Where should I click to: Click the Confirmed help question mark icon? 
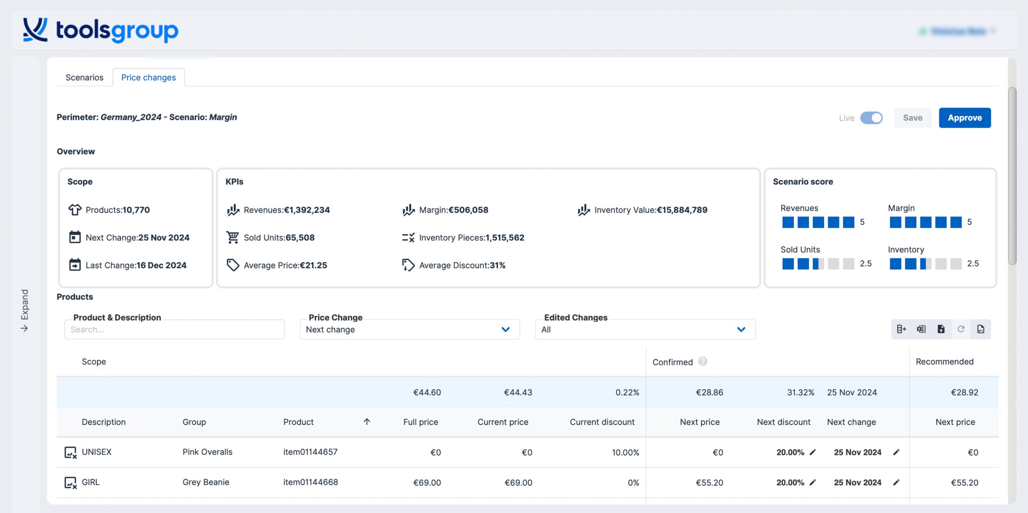702,361
